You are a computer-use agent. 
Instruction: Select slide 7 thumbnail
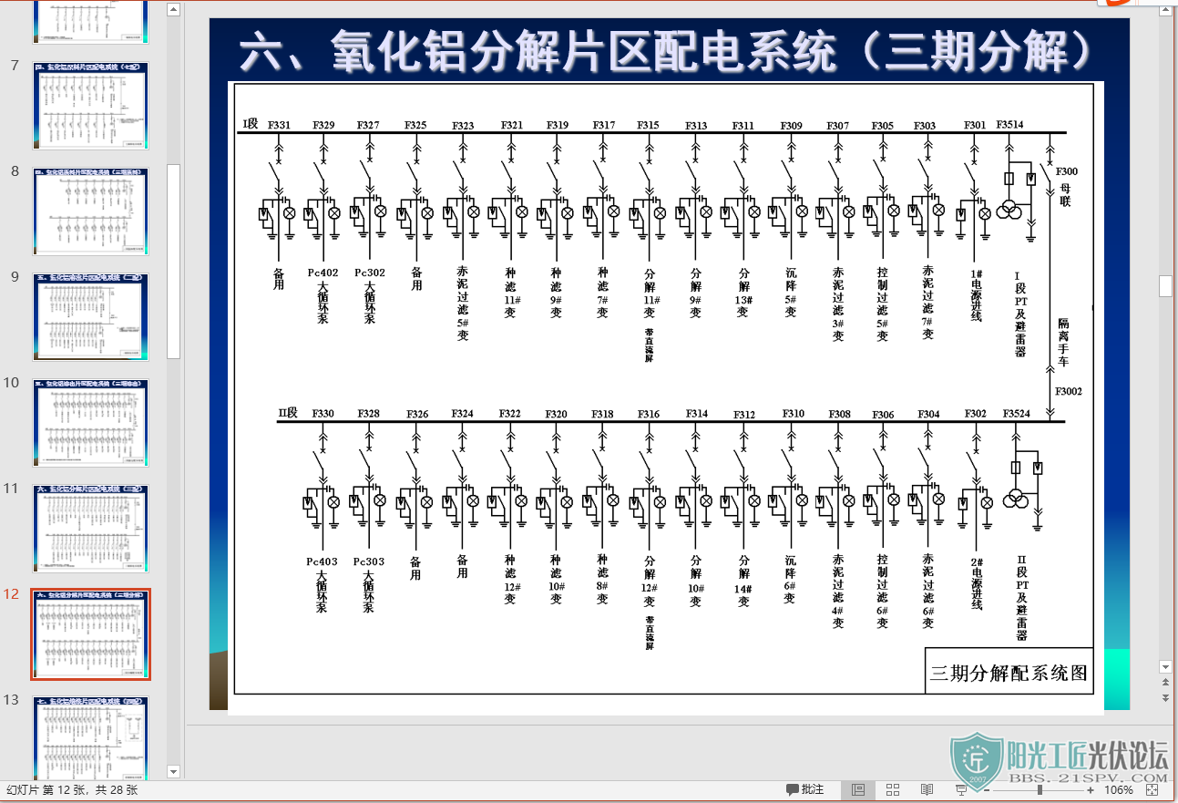click(x=91, y=106)
